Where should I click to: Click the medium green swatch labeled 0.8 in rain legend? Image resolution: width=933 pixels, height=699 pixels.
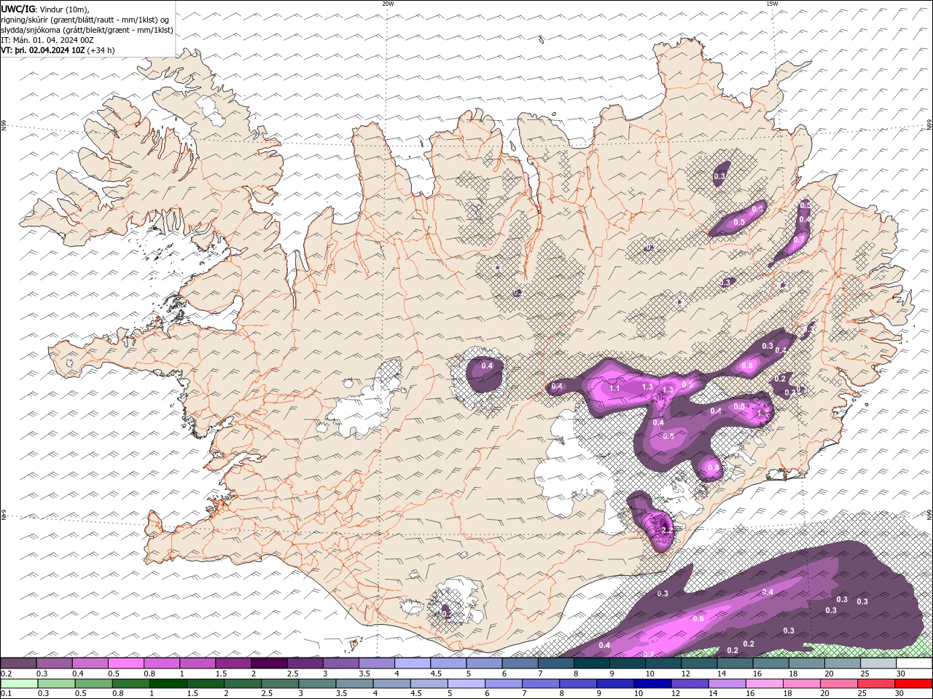[130, 684]
